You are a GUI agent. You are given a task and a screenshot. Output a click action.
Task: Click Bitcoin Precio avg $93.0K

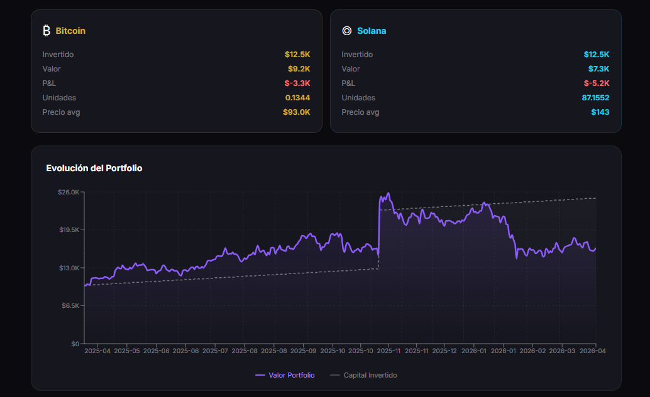pos(296,112)
